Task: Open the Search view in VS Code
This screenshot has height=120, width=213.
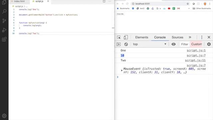Action: [4, 11]
